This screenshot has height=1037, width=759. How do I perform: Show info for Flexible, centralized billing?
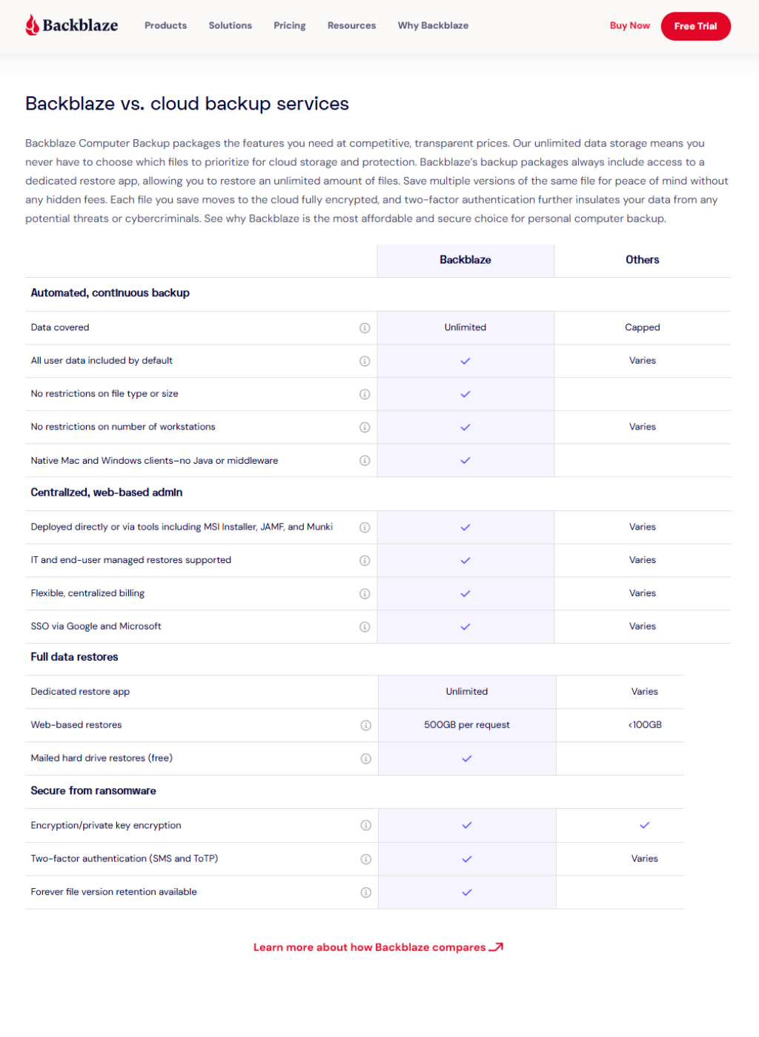coord(365,594)
